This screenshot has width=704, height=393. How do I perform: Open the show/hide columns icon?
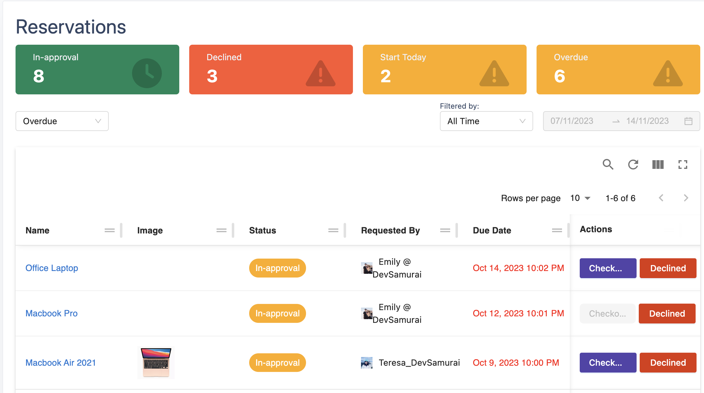tap(658, 164)
